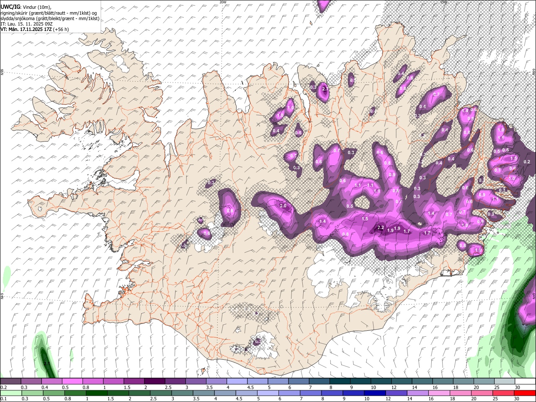Pick the deep blue swatch between 10 and 12
536x402 pixels.
pos(375,393)
